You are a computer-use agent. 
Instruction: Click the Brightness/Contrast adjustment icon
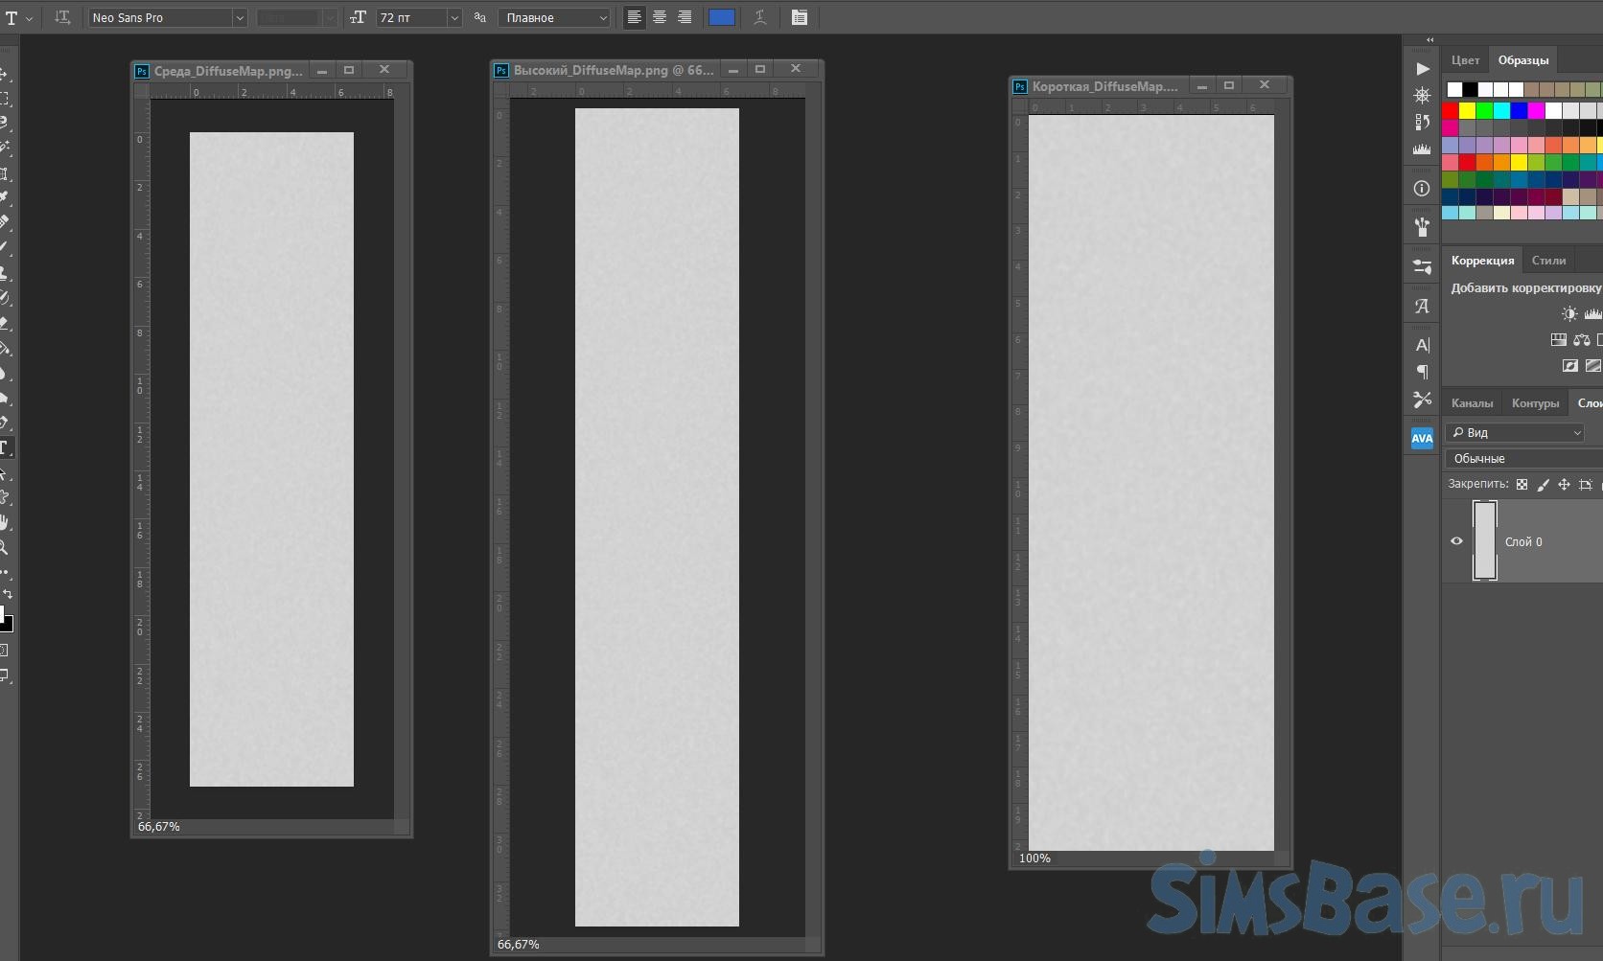coord(1568,313)
